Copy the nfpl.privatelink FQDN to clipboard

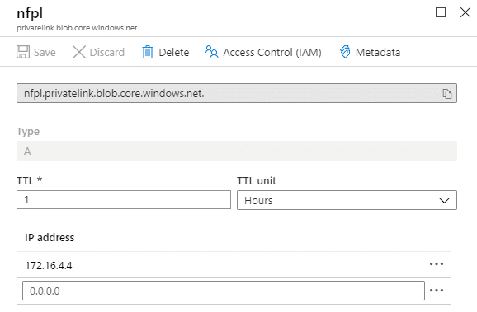[447, 94]
